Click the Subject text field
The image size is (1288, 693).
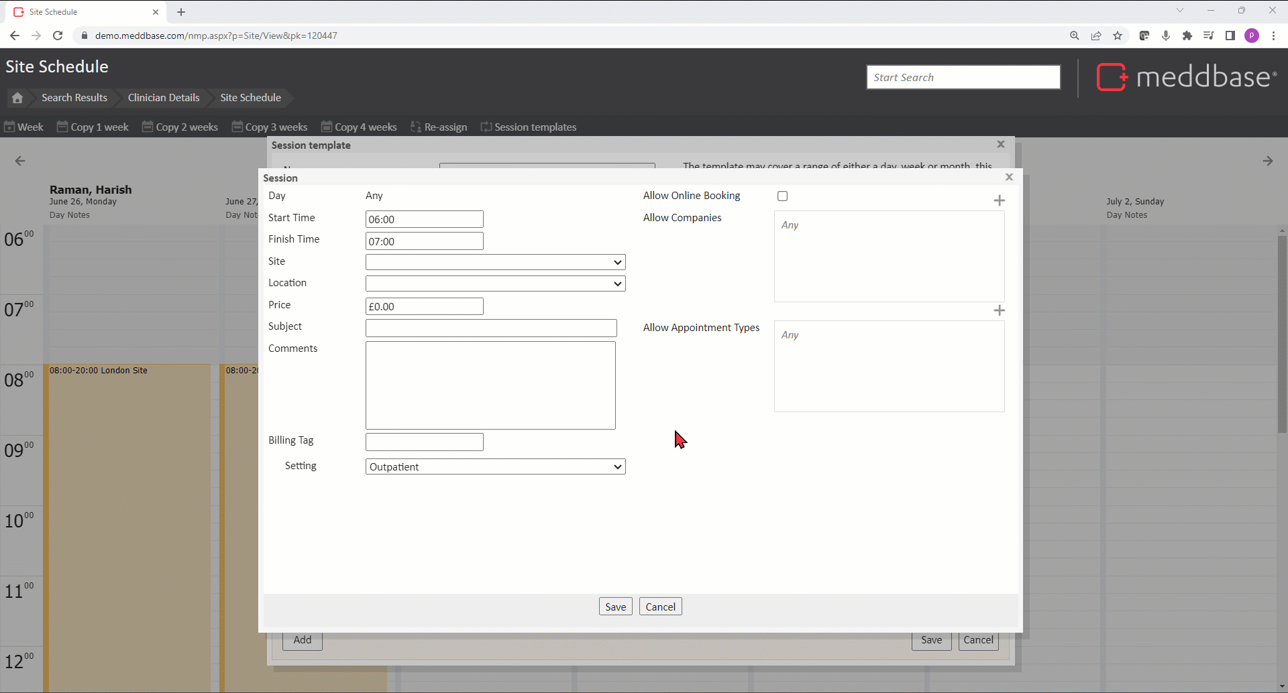pyautogui.click(x=491, y=328)
